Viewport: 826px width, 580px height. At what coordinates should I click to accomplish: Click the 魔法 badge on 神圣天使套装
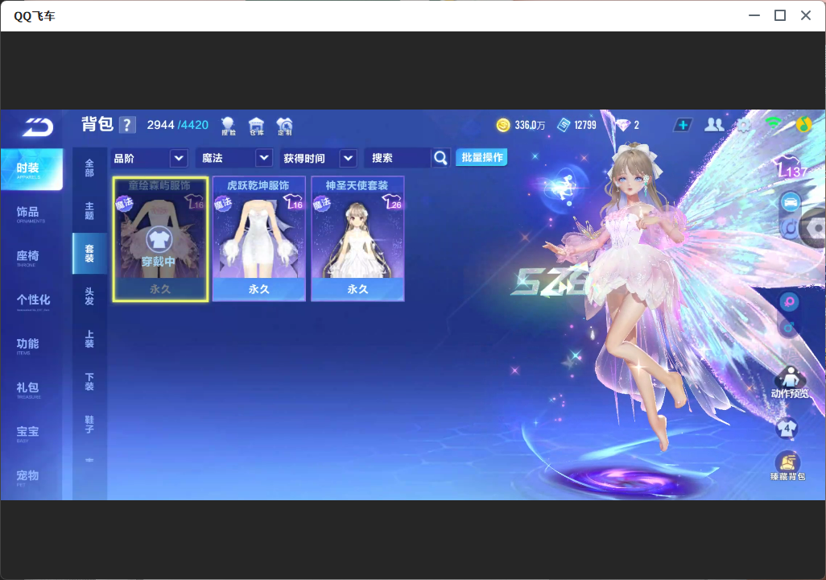click(322, 204)
